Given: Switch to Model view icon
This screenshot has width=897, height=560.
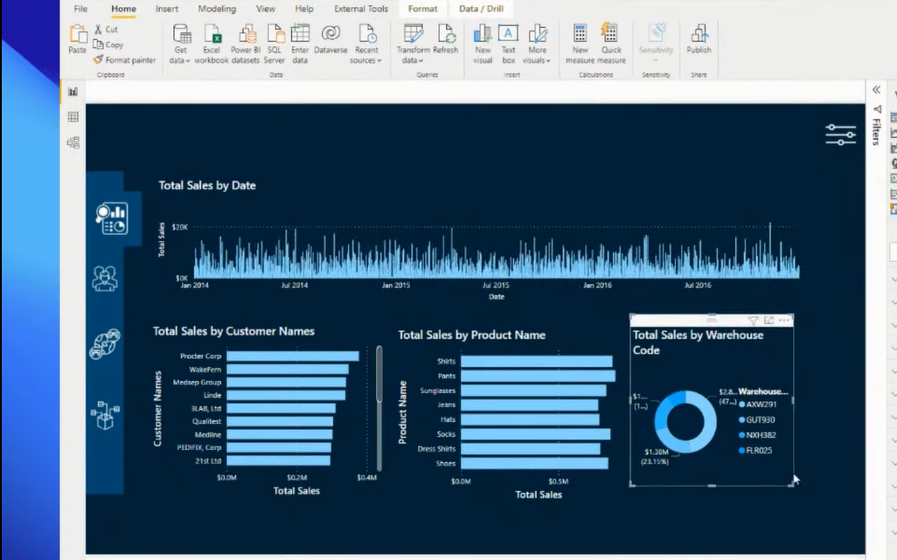Looking at the screenshot, I should point(73,142).
